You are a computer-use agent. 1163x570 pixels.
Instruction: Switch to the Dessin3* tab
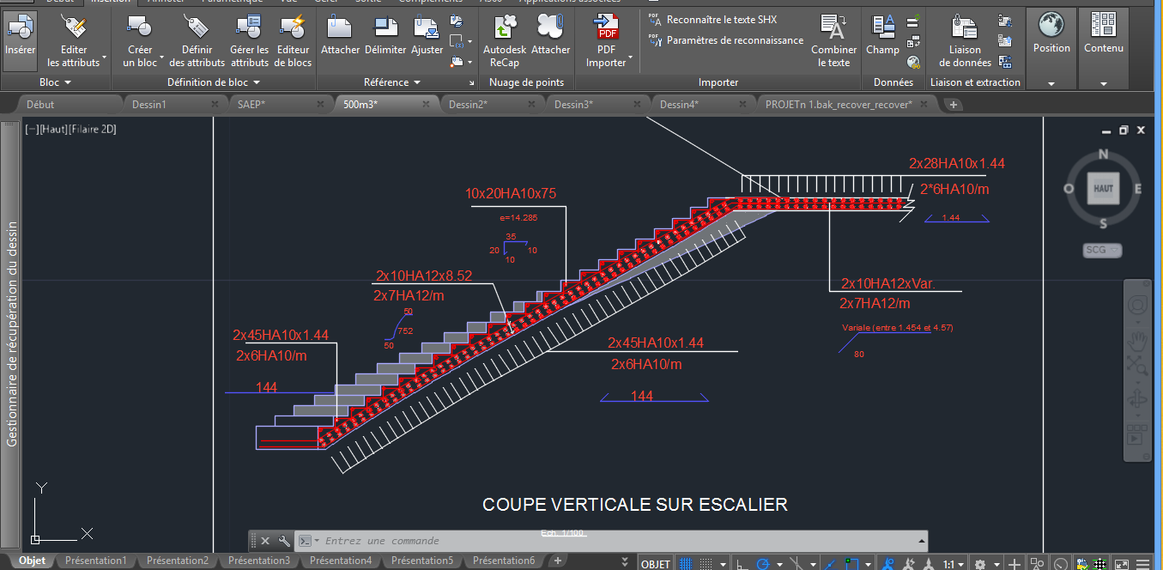573,104
